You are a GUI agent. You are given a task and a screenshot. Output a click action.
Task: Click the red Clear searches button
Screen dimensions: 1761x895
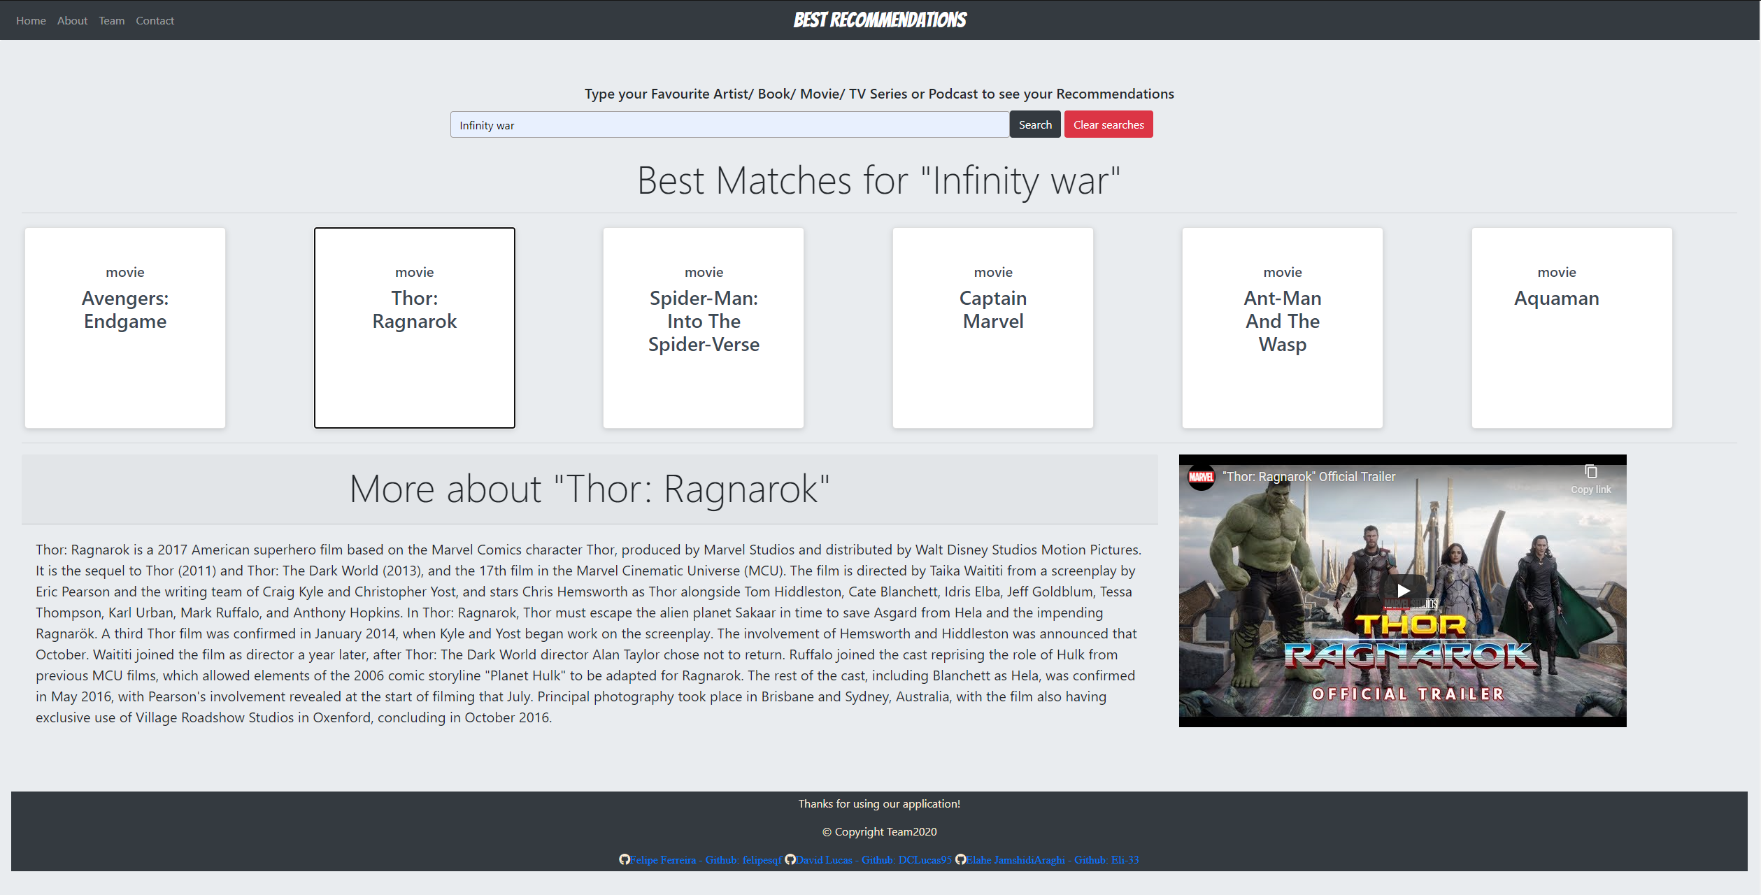(x=1108, y=124)
